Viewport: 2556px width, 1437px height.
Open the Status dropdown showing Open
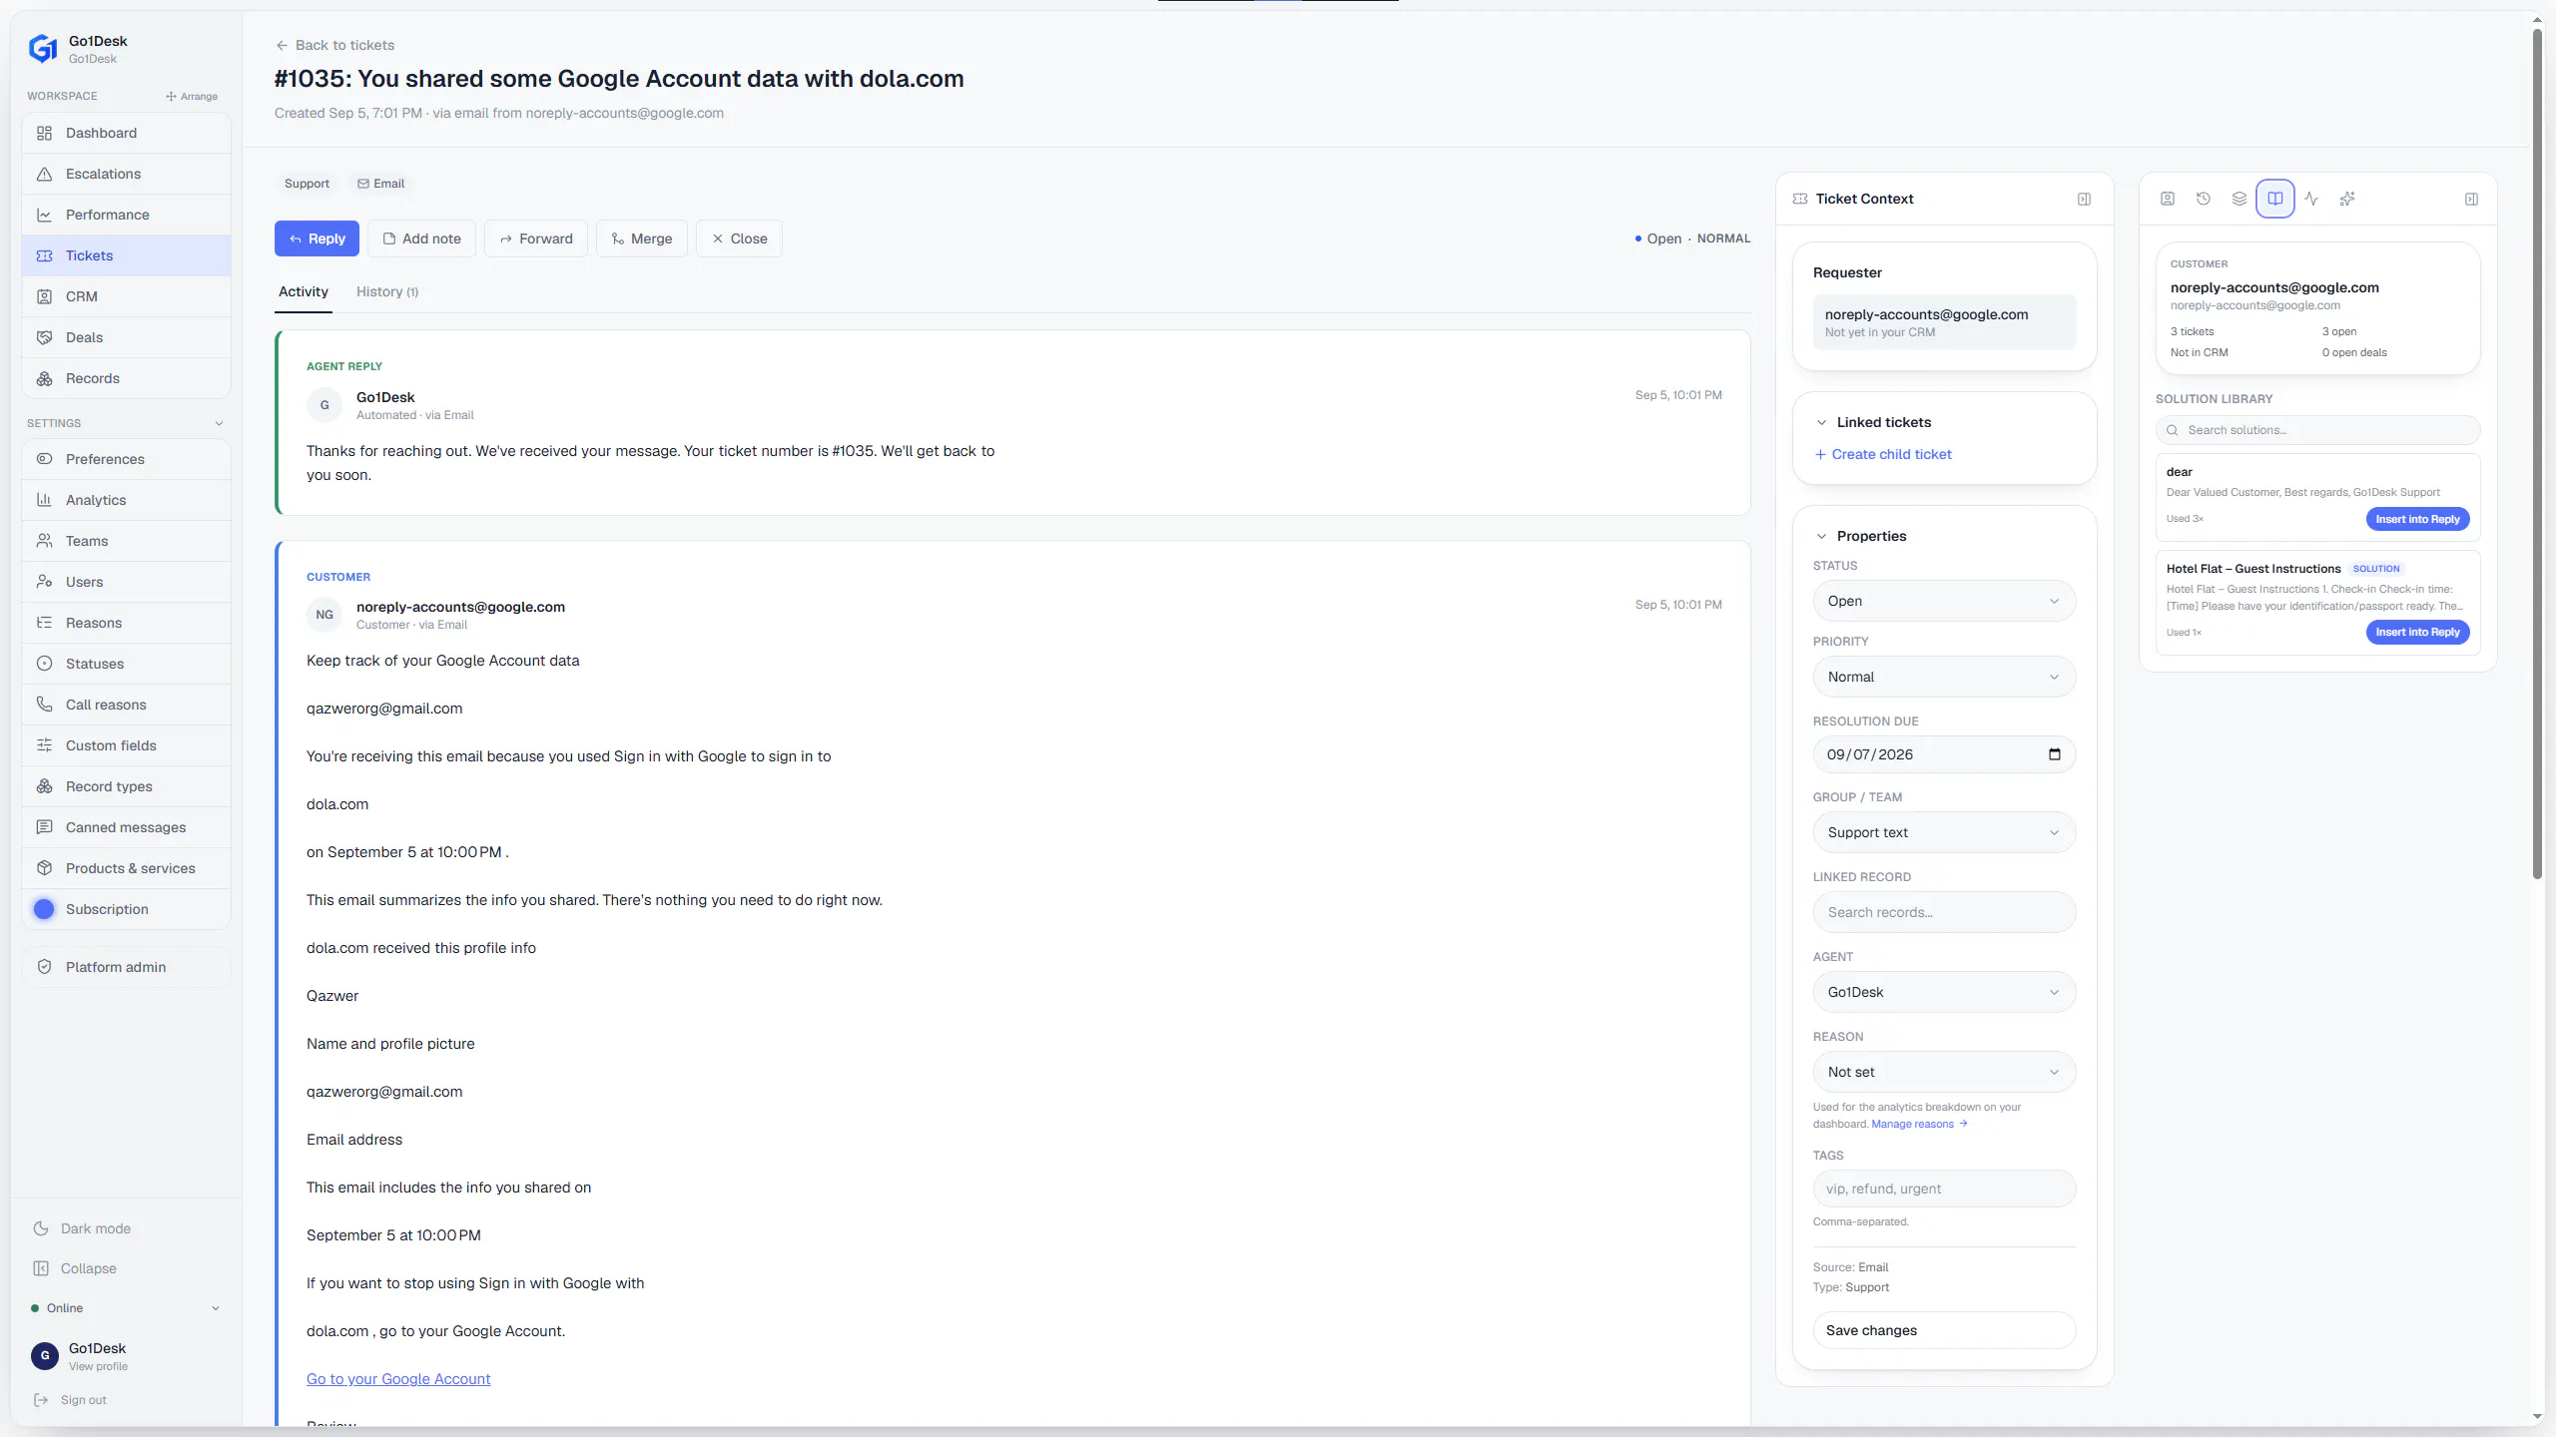(x=1944, y=601)
